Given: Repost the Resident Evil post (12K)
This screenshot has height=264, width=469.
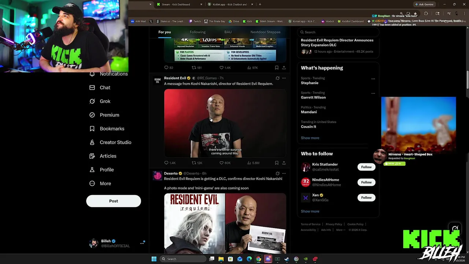Looking at the screenshot, I should click(197, 163).
